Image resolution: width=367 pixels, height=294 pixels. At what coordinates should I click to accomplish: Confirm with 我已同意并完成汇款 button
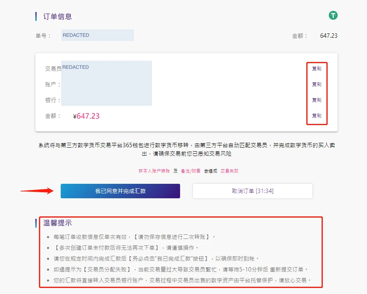120,191
